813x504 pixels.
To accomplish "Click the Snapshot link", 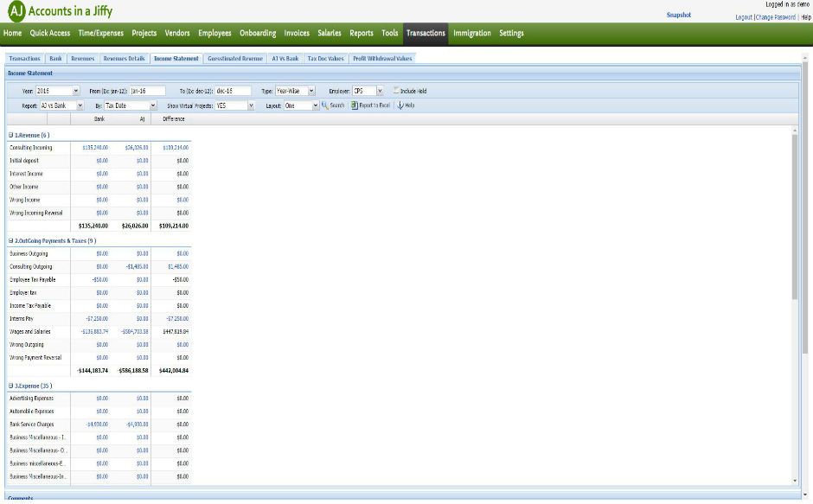I will pyautogui.click(x=679, y=15).
